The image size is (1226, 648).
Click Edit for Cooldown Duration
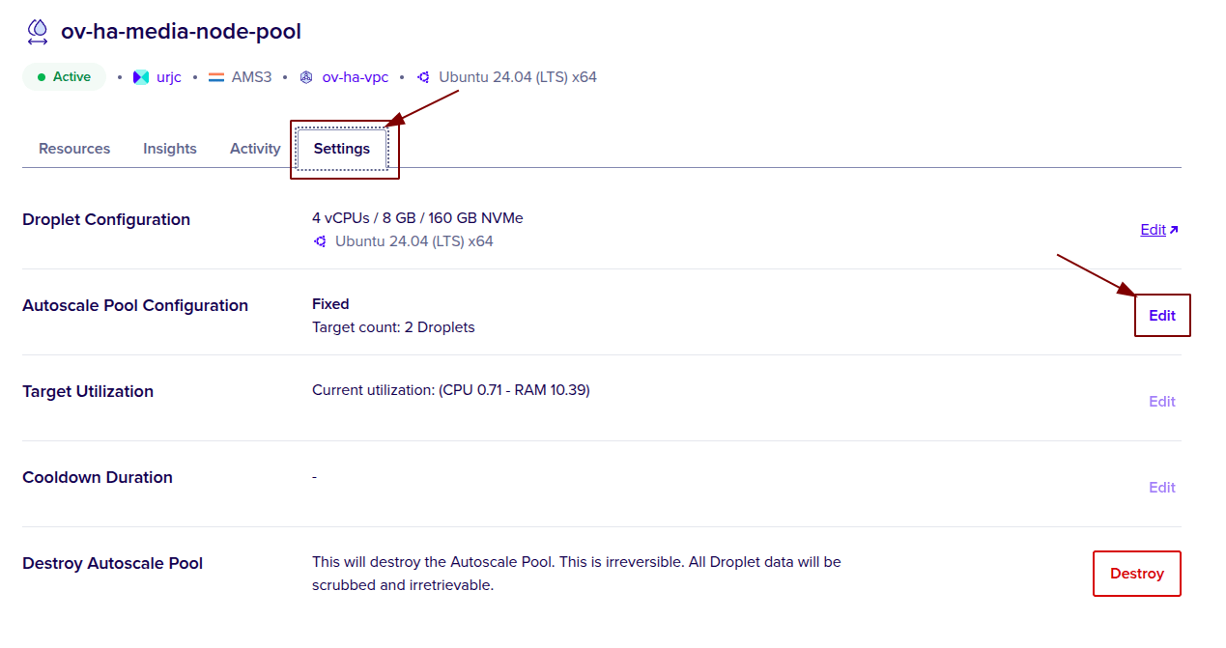pyautogui.click(x=1161, y=487)
